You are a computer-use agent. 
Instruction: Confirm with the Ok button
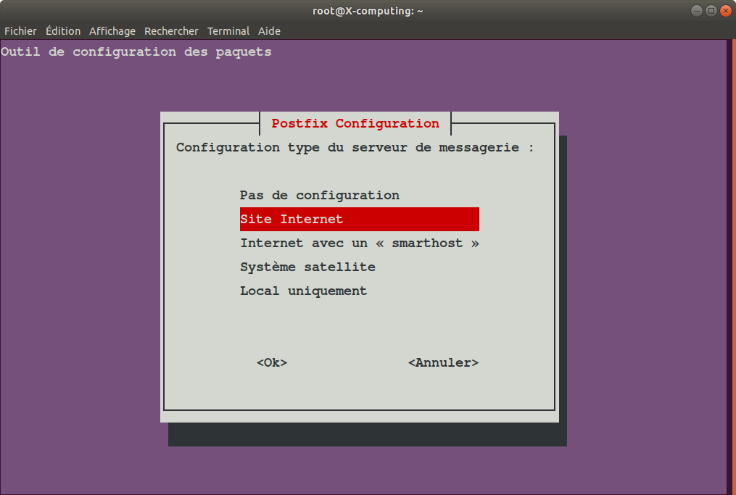point(272,362)
